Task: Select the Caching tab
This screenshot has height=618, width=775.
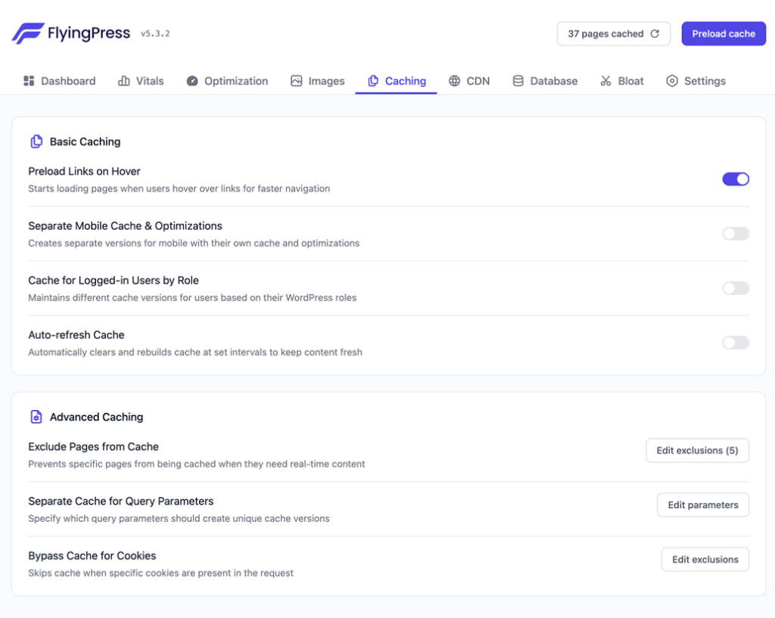Action: coord(396,81)
